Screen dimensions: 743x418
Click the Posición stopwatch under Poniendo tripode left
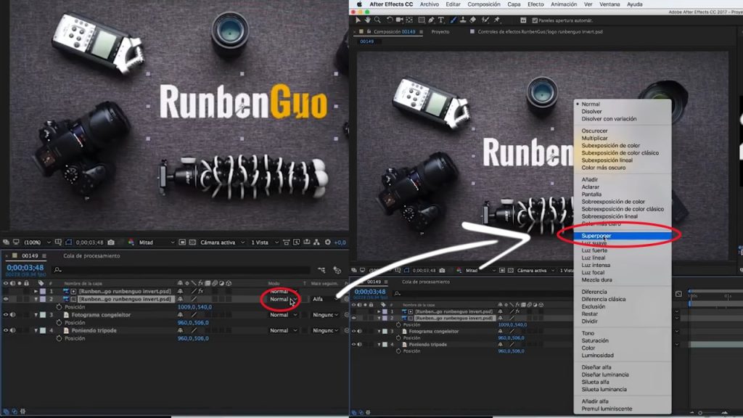pyautogui.click(x=59, y=338)
